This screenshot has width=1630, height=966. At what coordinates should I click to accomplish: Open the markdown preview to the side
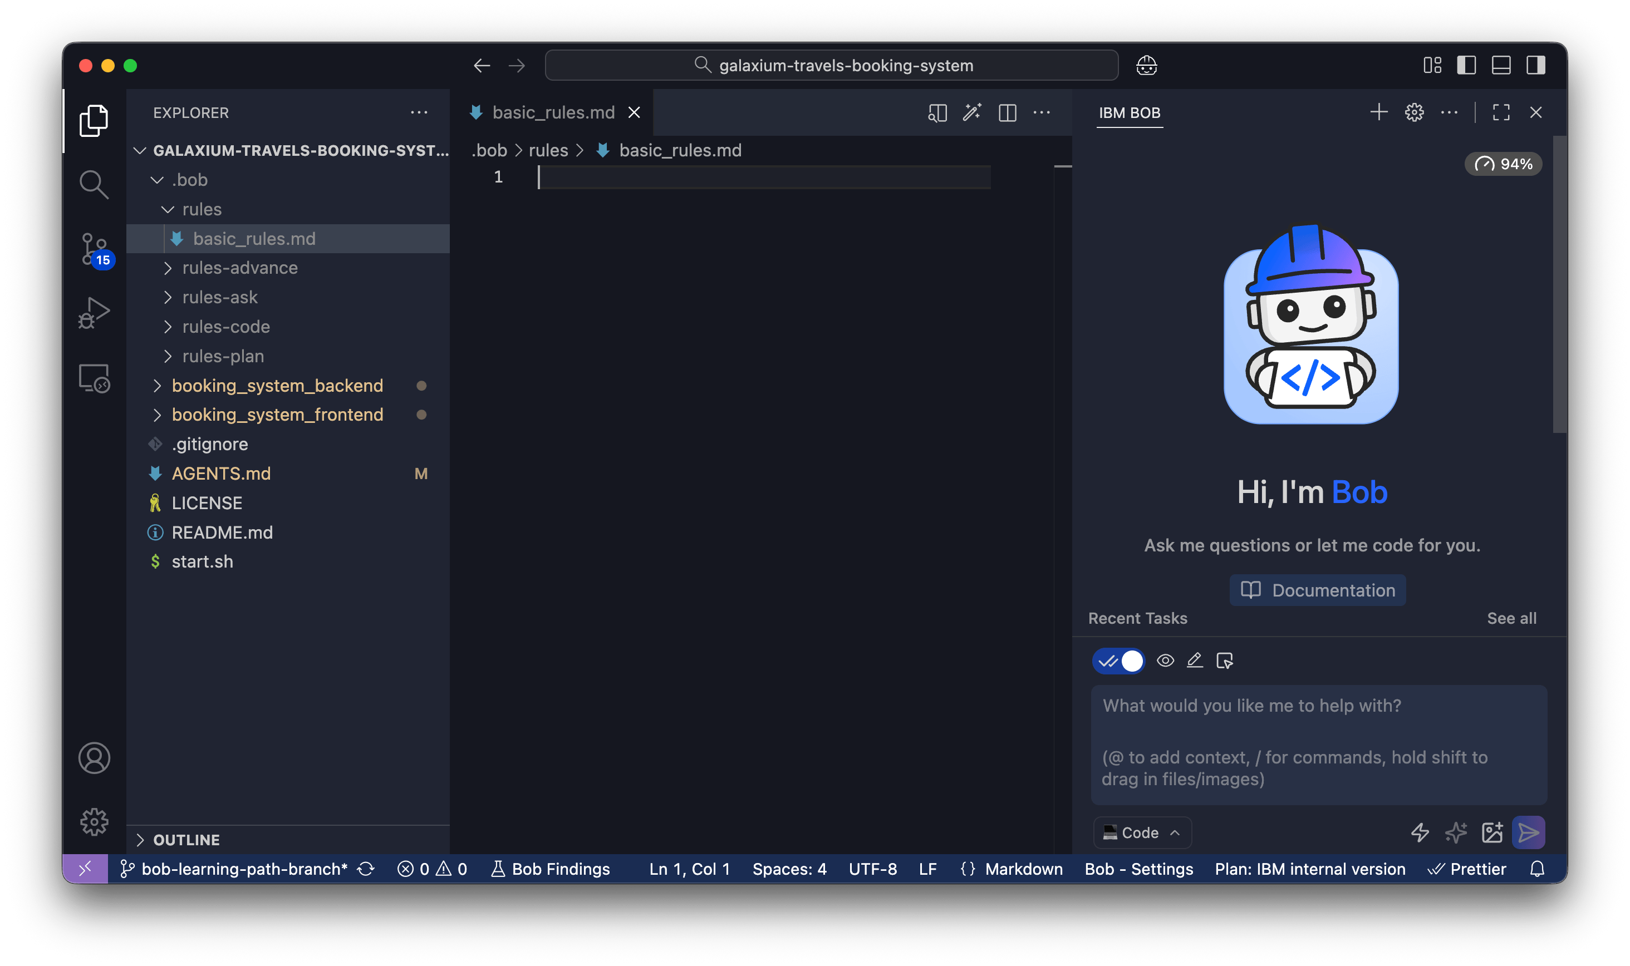coord(937,112)
